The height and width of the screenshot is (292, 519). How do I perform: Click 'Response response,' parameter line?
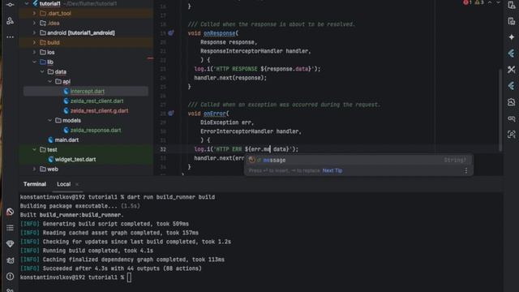point(229,42)
